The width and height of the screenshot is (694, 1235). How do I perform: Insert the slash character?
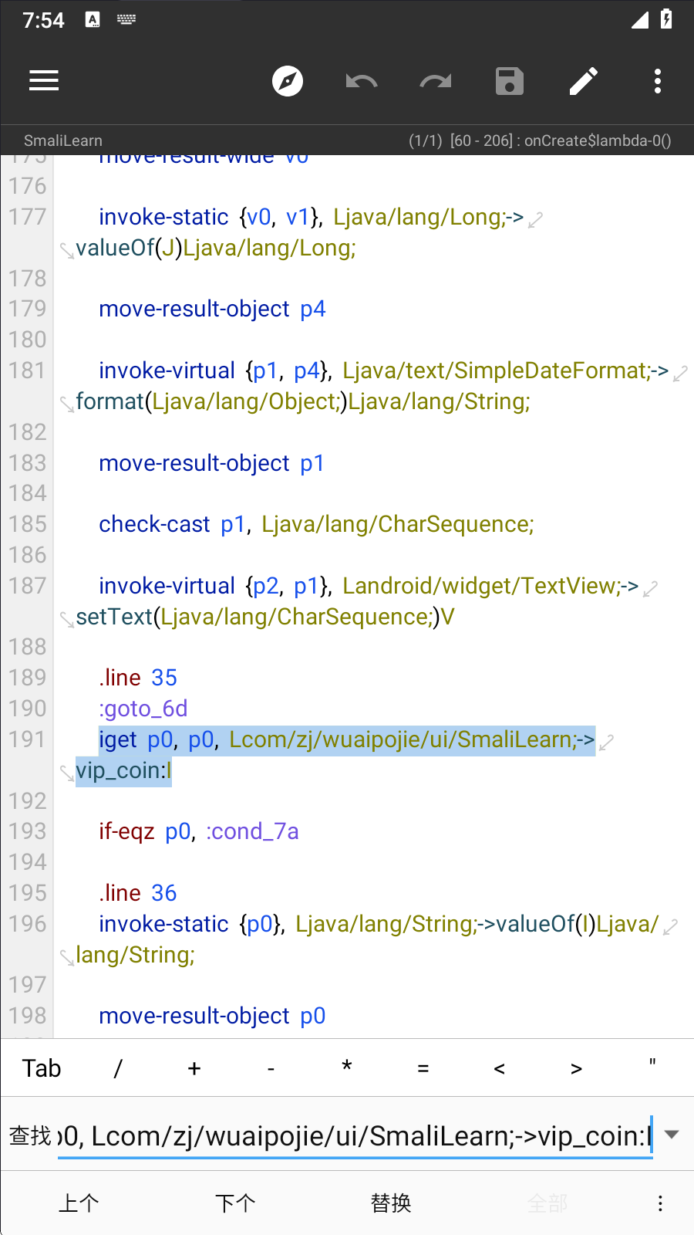point(118,1068)
